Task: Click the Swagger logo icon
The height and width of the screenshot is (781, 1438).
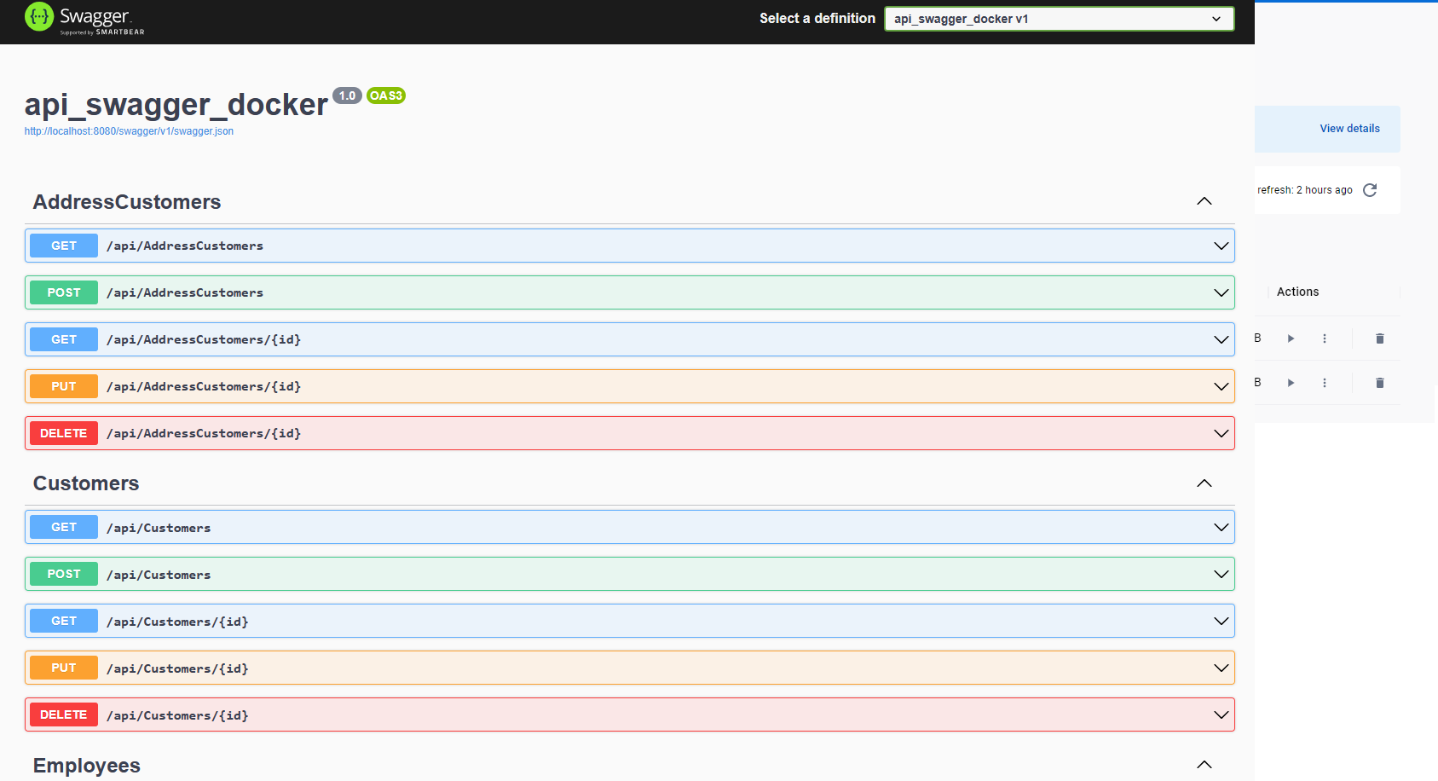Action: coord(39,17)
